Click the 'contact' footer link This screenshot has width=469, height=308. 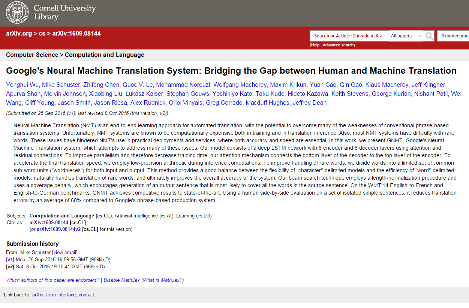[x=86, y=295]
